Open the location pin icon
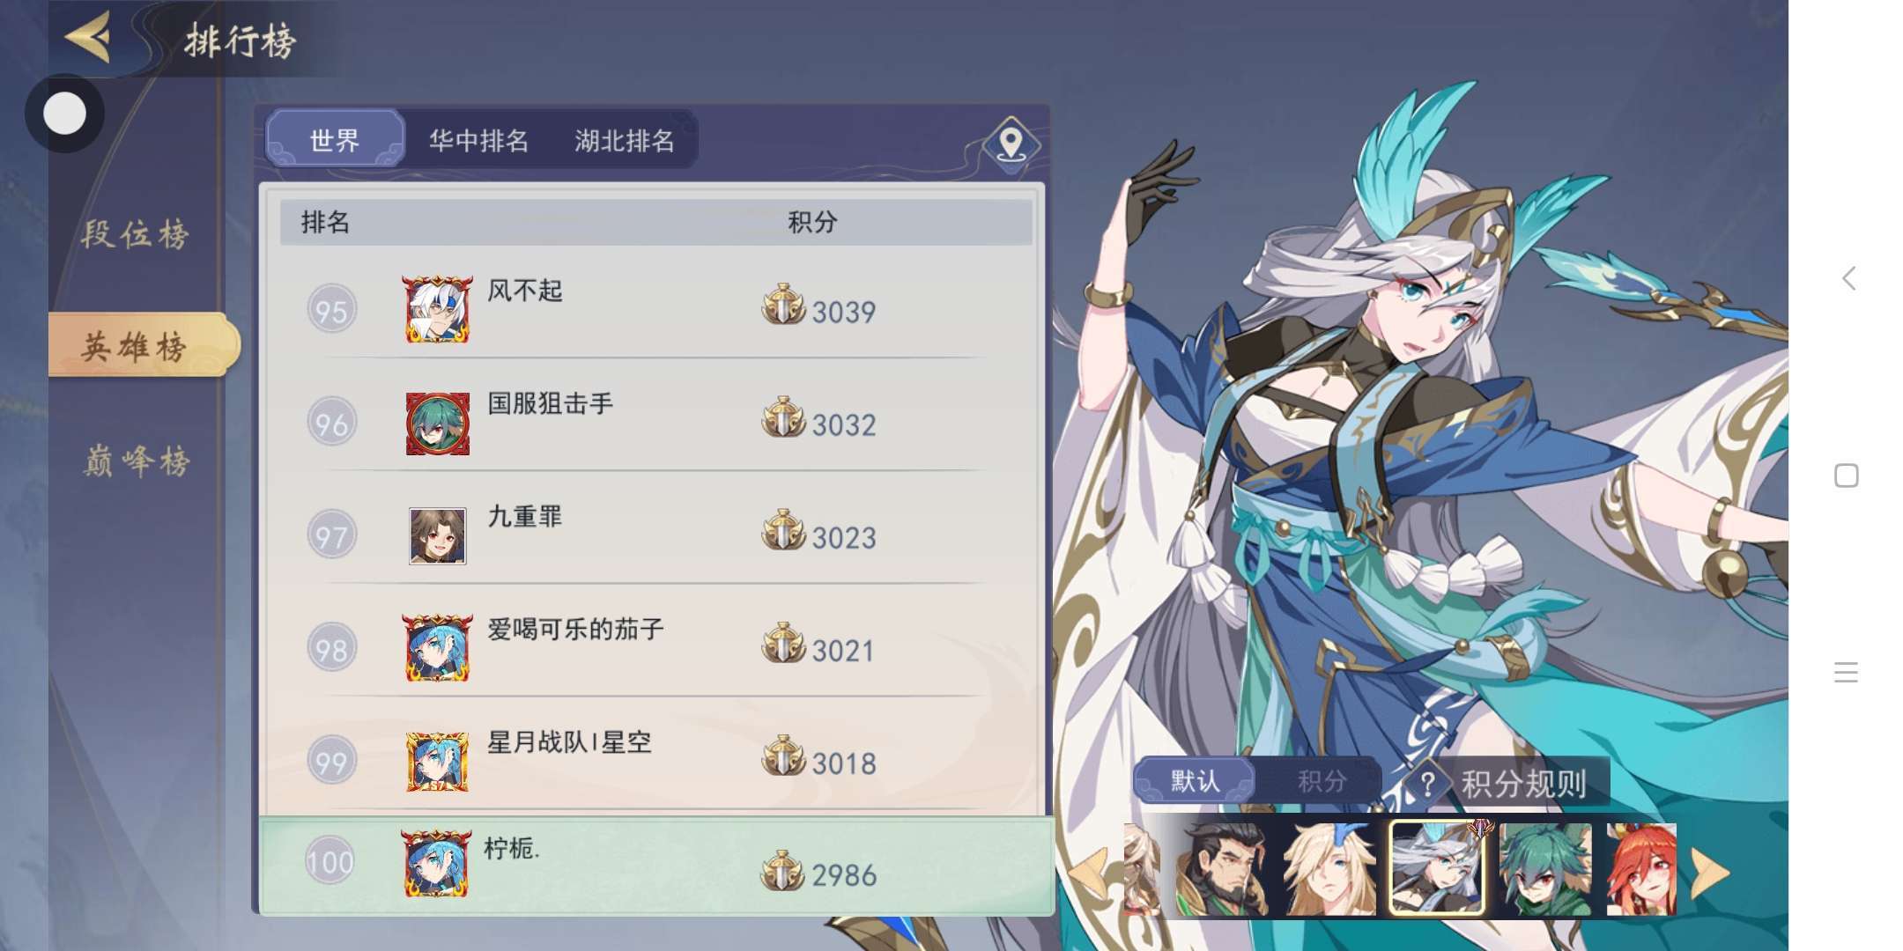This screenshot has width=1903, height=951. 1011,143
